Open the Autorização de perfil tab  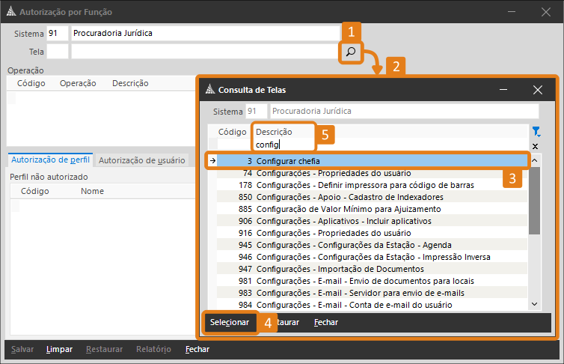pyautogui.click(x=51, y=160)
